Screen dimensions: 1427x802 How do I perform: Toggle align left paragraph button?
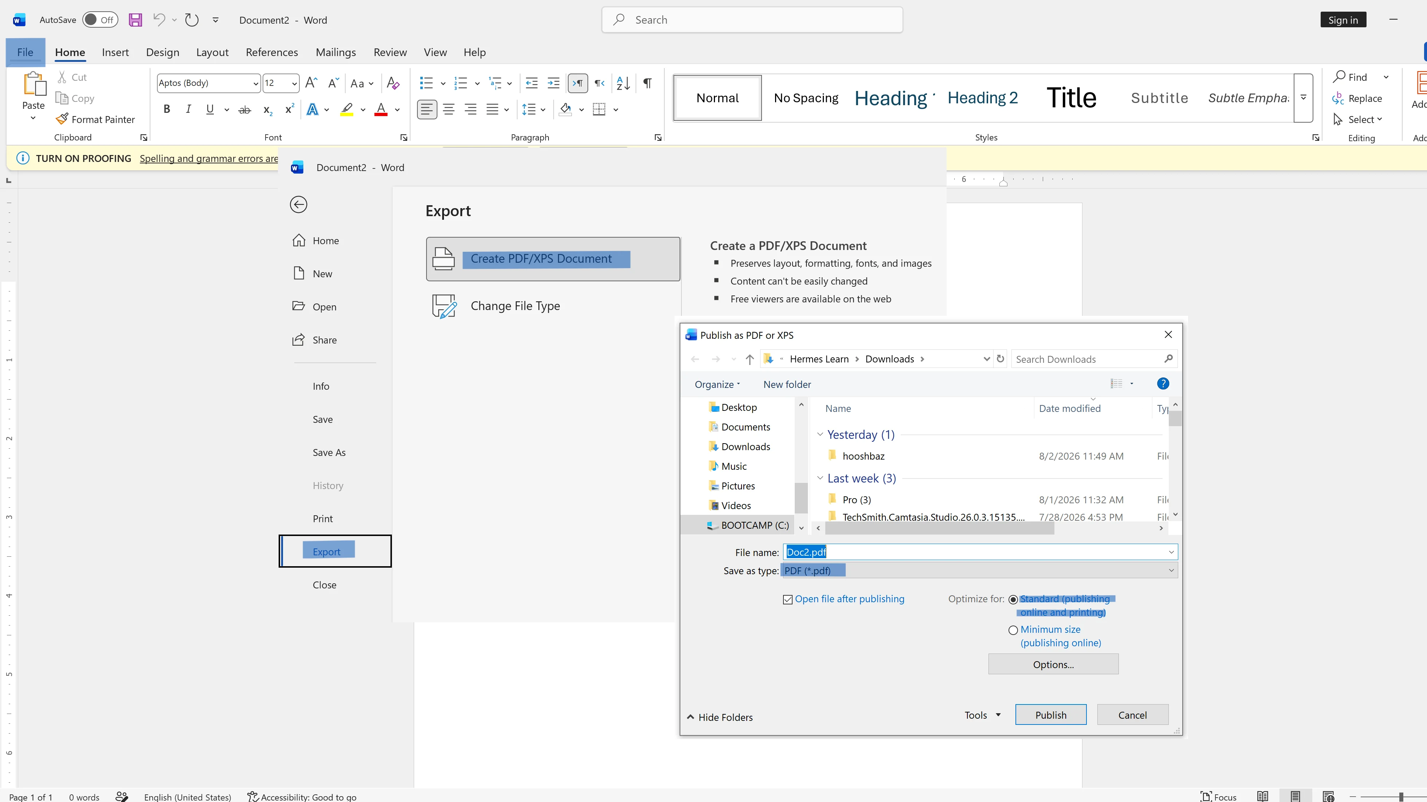[426, 109]
